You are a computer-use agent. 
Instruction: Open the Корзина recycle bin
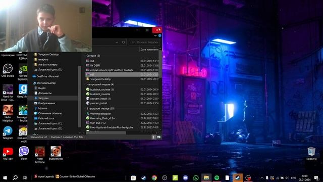[311, 153]
